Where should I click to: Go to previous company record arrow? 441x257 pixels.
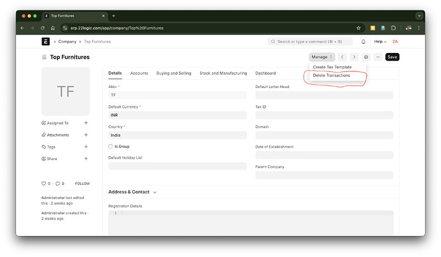point(343,57)
